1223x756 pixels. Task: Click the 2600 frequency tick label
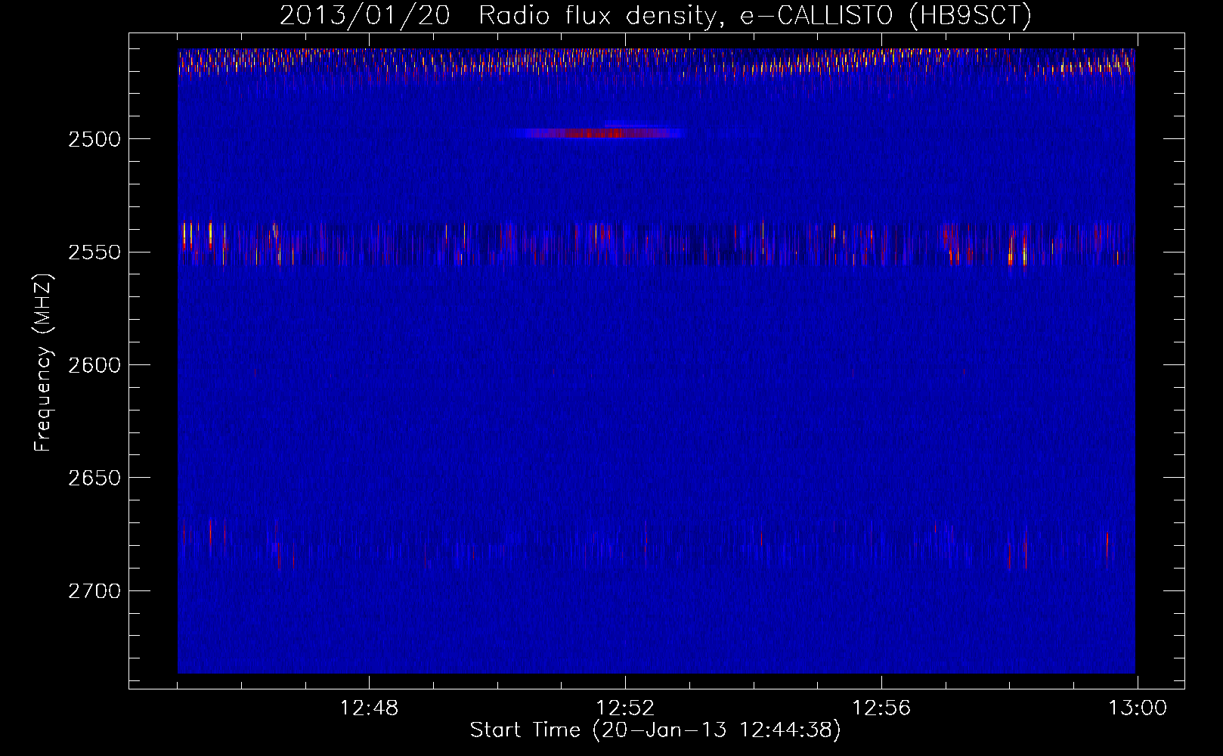click(94, 365)
